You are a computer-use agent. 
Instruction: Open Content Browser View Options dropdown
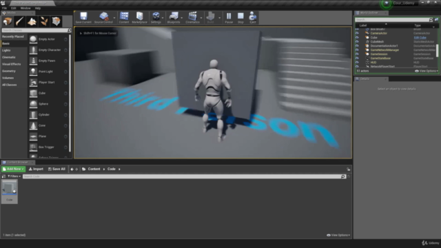click(338, 235)
